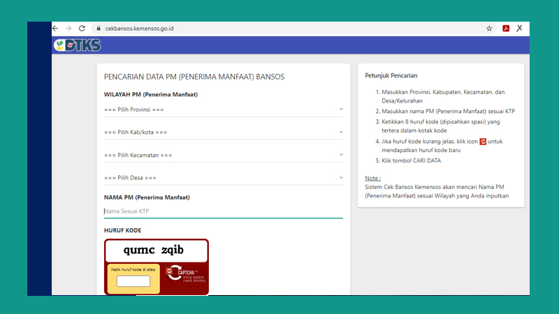Click the captcha code text box
The width and height of the screenshot is (559, 314).
[x=133, y=281]
